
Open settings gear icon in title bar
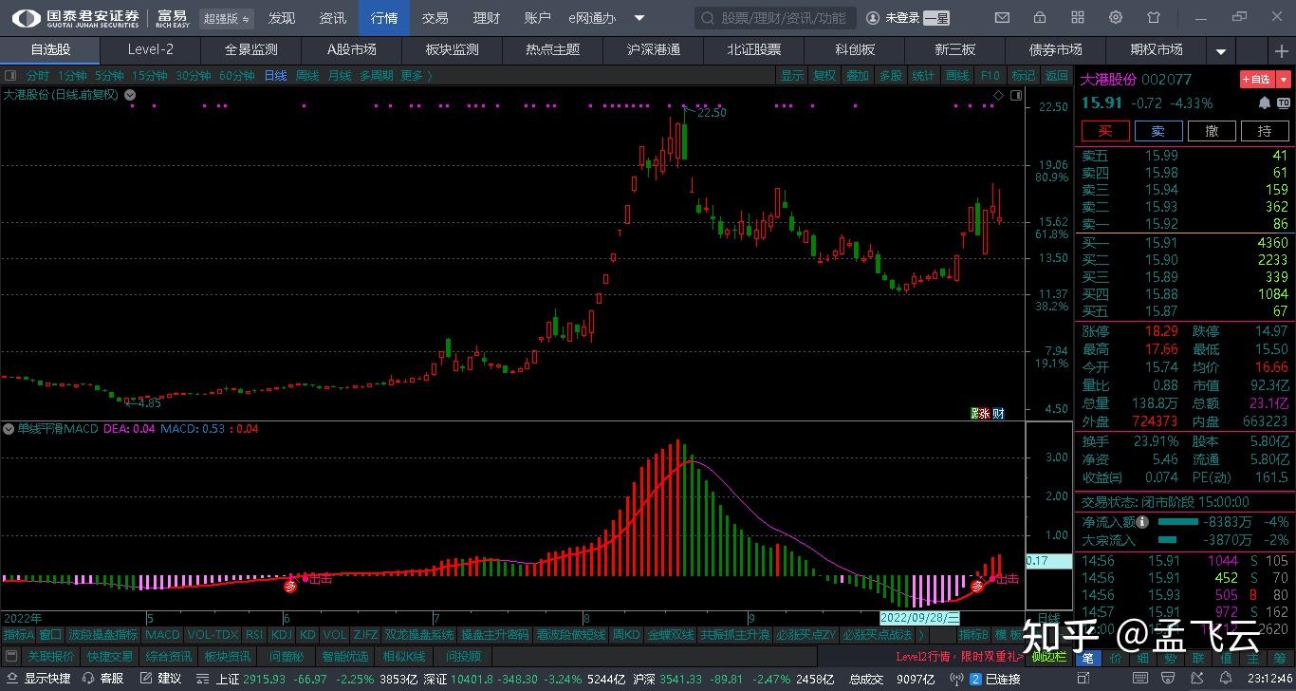pos(1116,17)
